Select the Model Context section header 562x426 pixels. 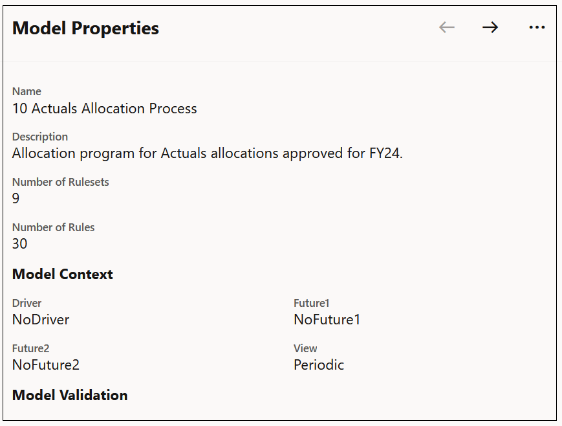pyautogui.click(x=62, y=274)
